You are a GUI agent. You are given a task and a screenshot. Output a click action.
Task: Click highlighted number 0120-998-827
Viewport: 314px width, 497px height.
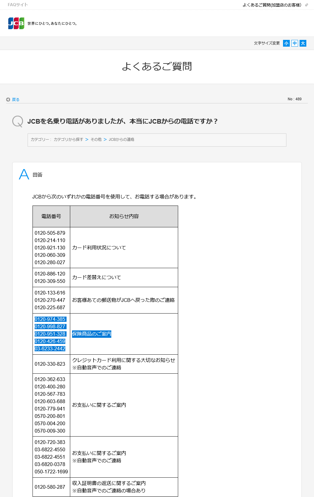(50, 326)
